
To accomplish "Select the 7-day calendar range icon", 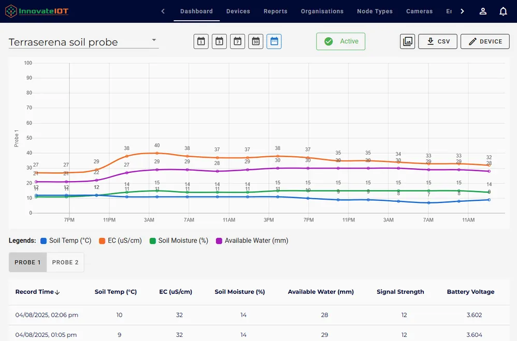I will click(237, 41).
